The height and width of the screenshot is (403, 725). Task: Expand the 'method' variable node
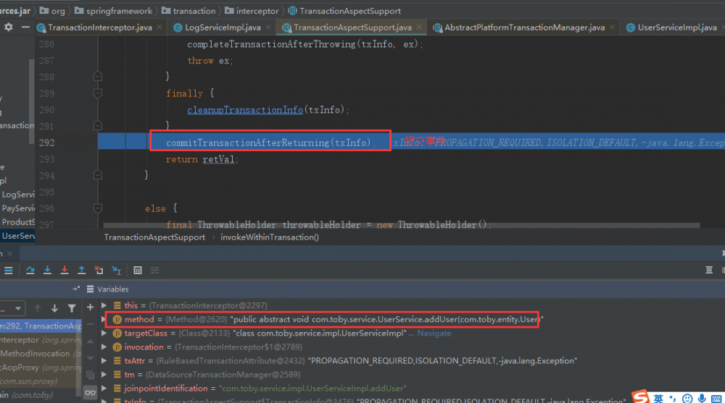104,319
